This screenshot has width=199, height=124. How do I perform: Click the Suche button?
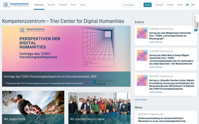pyautogui.click(x=148, y=5)
